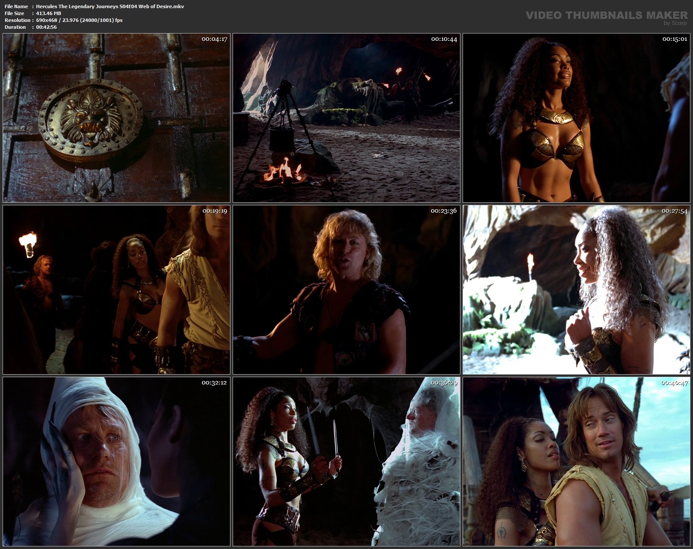Click the 'Resolution' label
693x549 pixels.
(x=18, y=20)
